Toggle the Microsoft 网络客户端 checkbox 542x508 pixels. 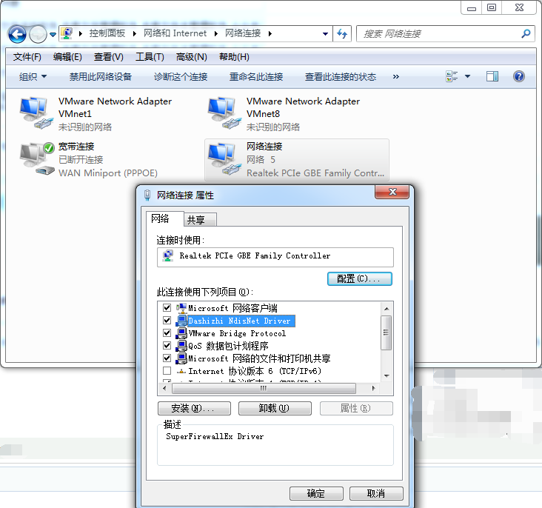167,308
